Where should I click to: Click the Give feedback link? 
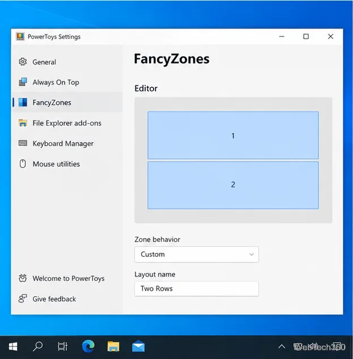click(67, 298)
